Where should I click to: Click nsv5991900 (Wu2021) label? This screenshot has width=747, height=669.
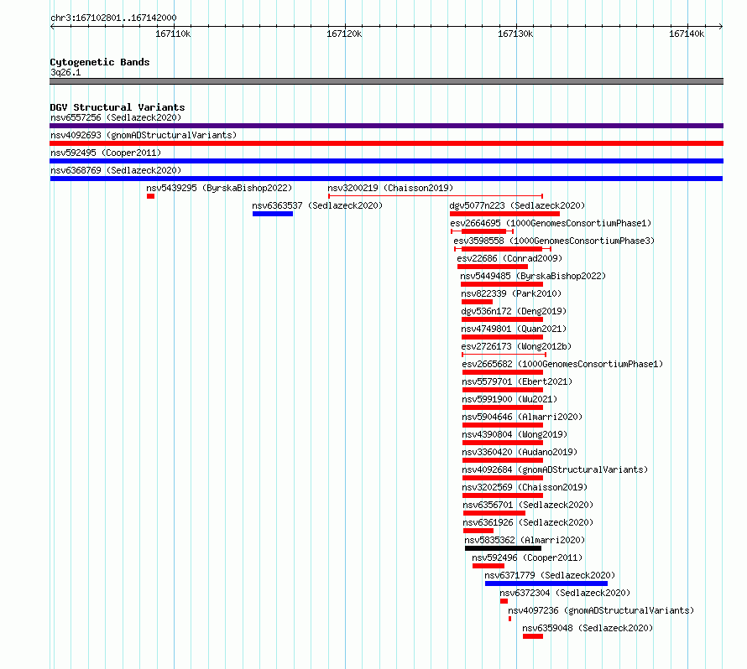click(x=509, y=399)
